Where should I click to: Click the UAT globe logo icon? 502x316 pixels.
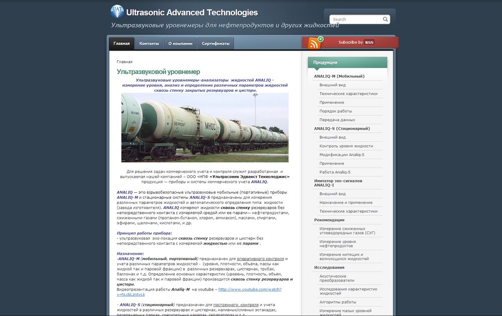point(117,12)
